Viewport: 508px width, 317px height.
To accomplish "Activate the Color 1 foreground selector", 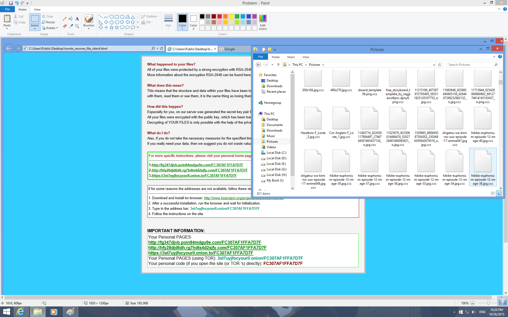I will pyautogui.click(x=182, y=22).
